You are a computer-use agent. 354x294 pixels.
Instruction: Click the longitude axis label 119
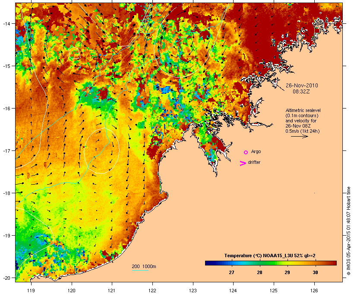click(x=31, y=291)
